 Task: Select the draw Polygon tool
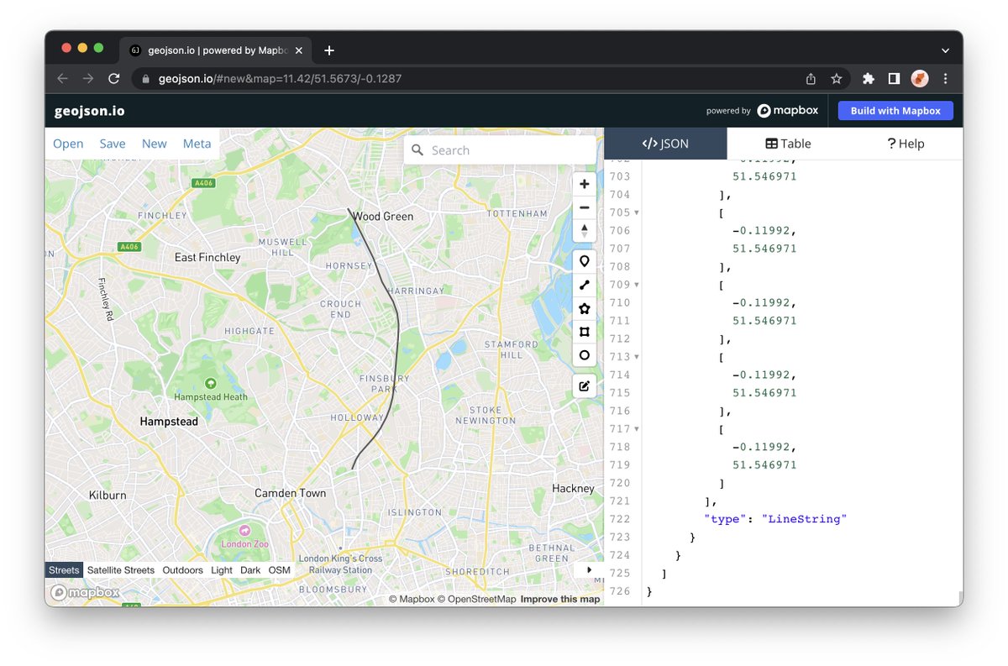[585, 308]
